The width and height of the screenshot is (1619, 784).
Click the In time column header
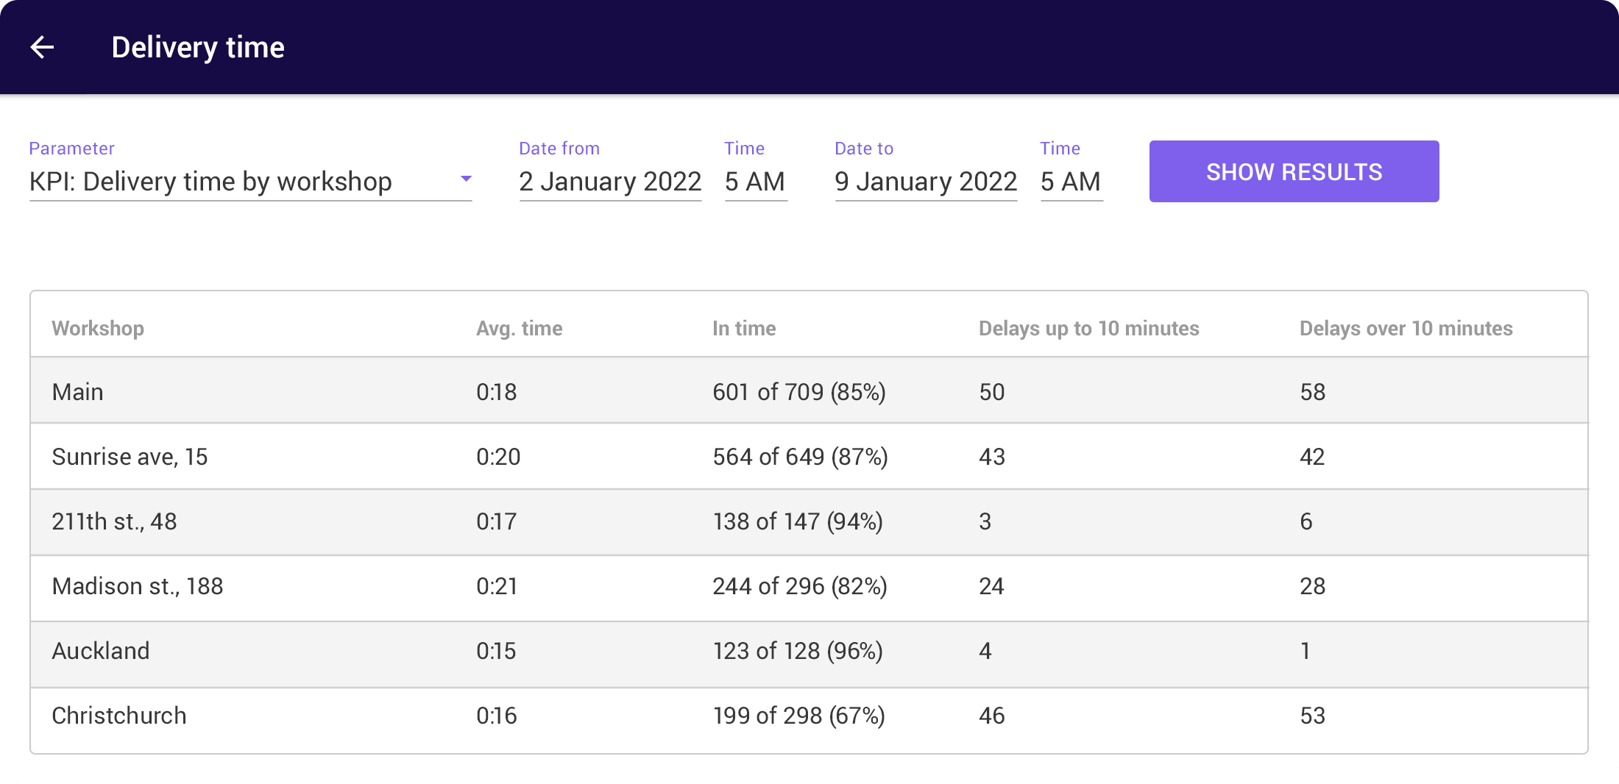[x=743, y=328]
